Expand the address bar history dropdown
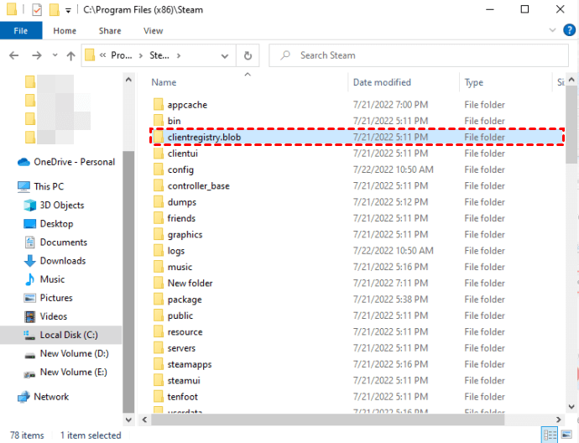 pos(225,56)
